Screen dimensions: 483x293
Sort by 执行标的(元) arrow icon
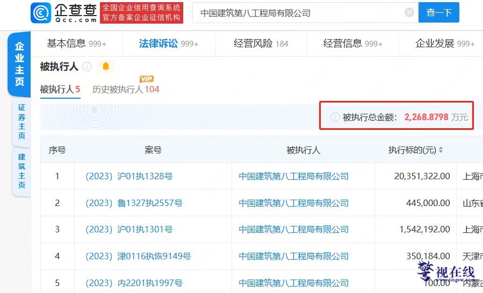point(441,150)
